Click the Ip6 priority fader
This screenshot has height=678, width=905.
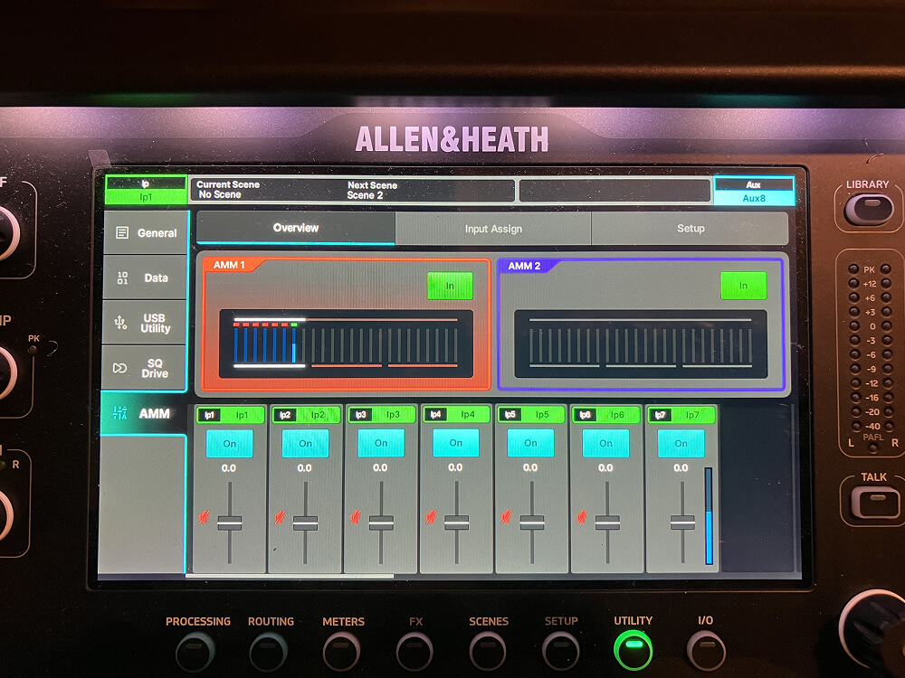click(x=607, y=523)
